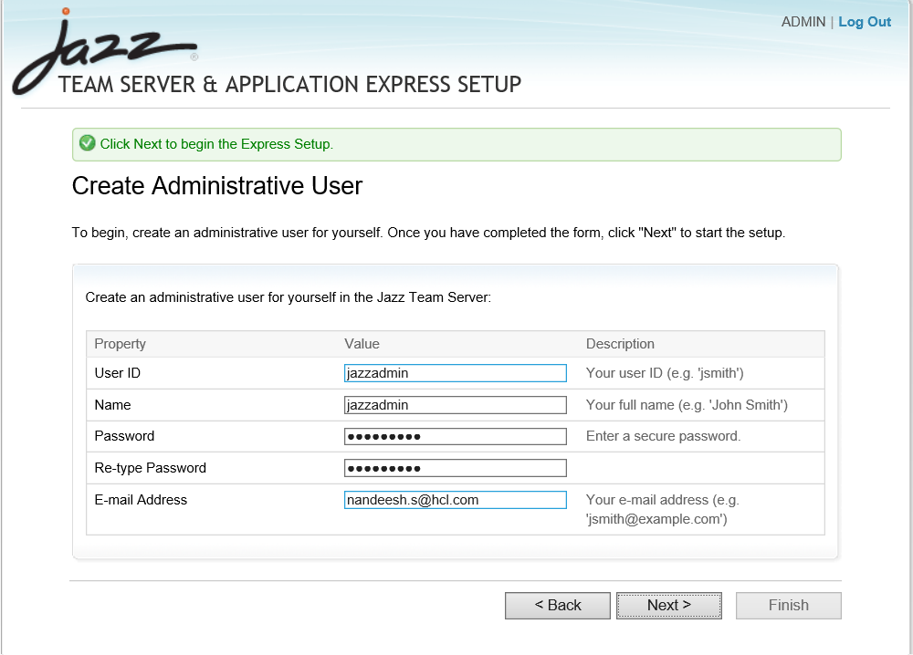Focus the Name input field
913x655 pixels.
(x=456, y=405)
